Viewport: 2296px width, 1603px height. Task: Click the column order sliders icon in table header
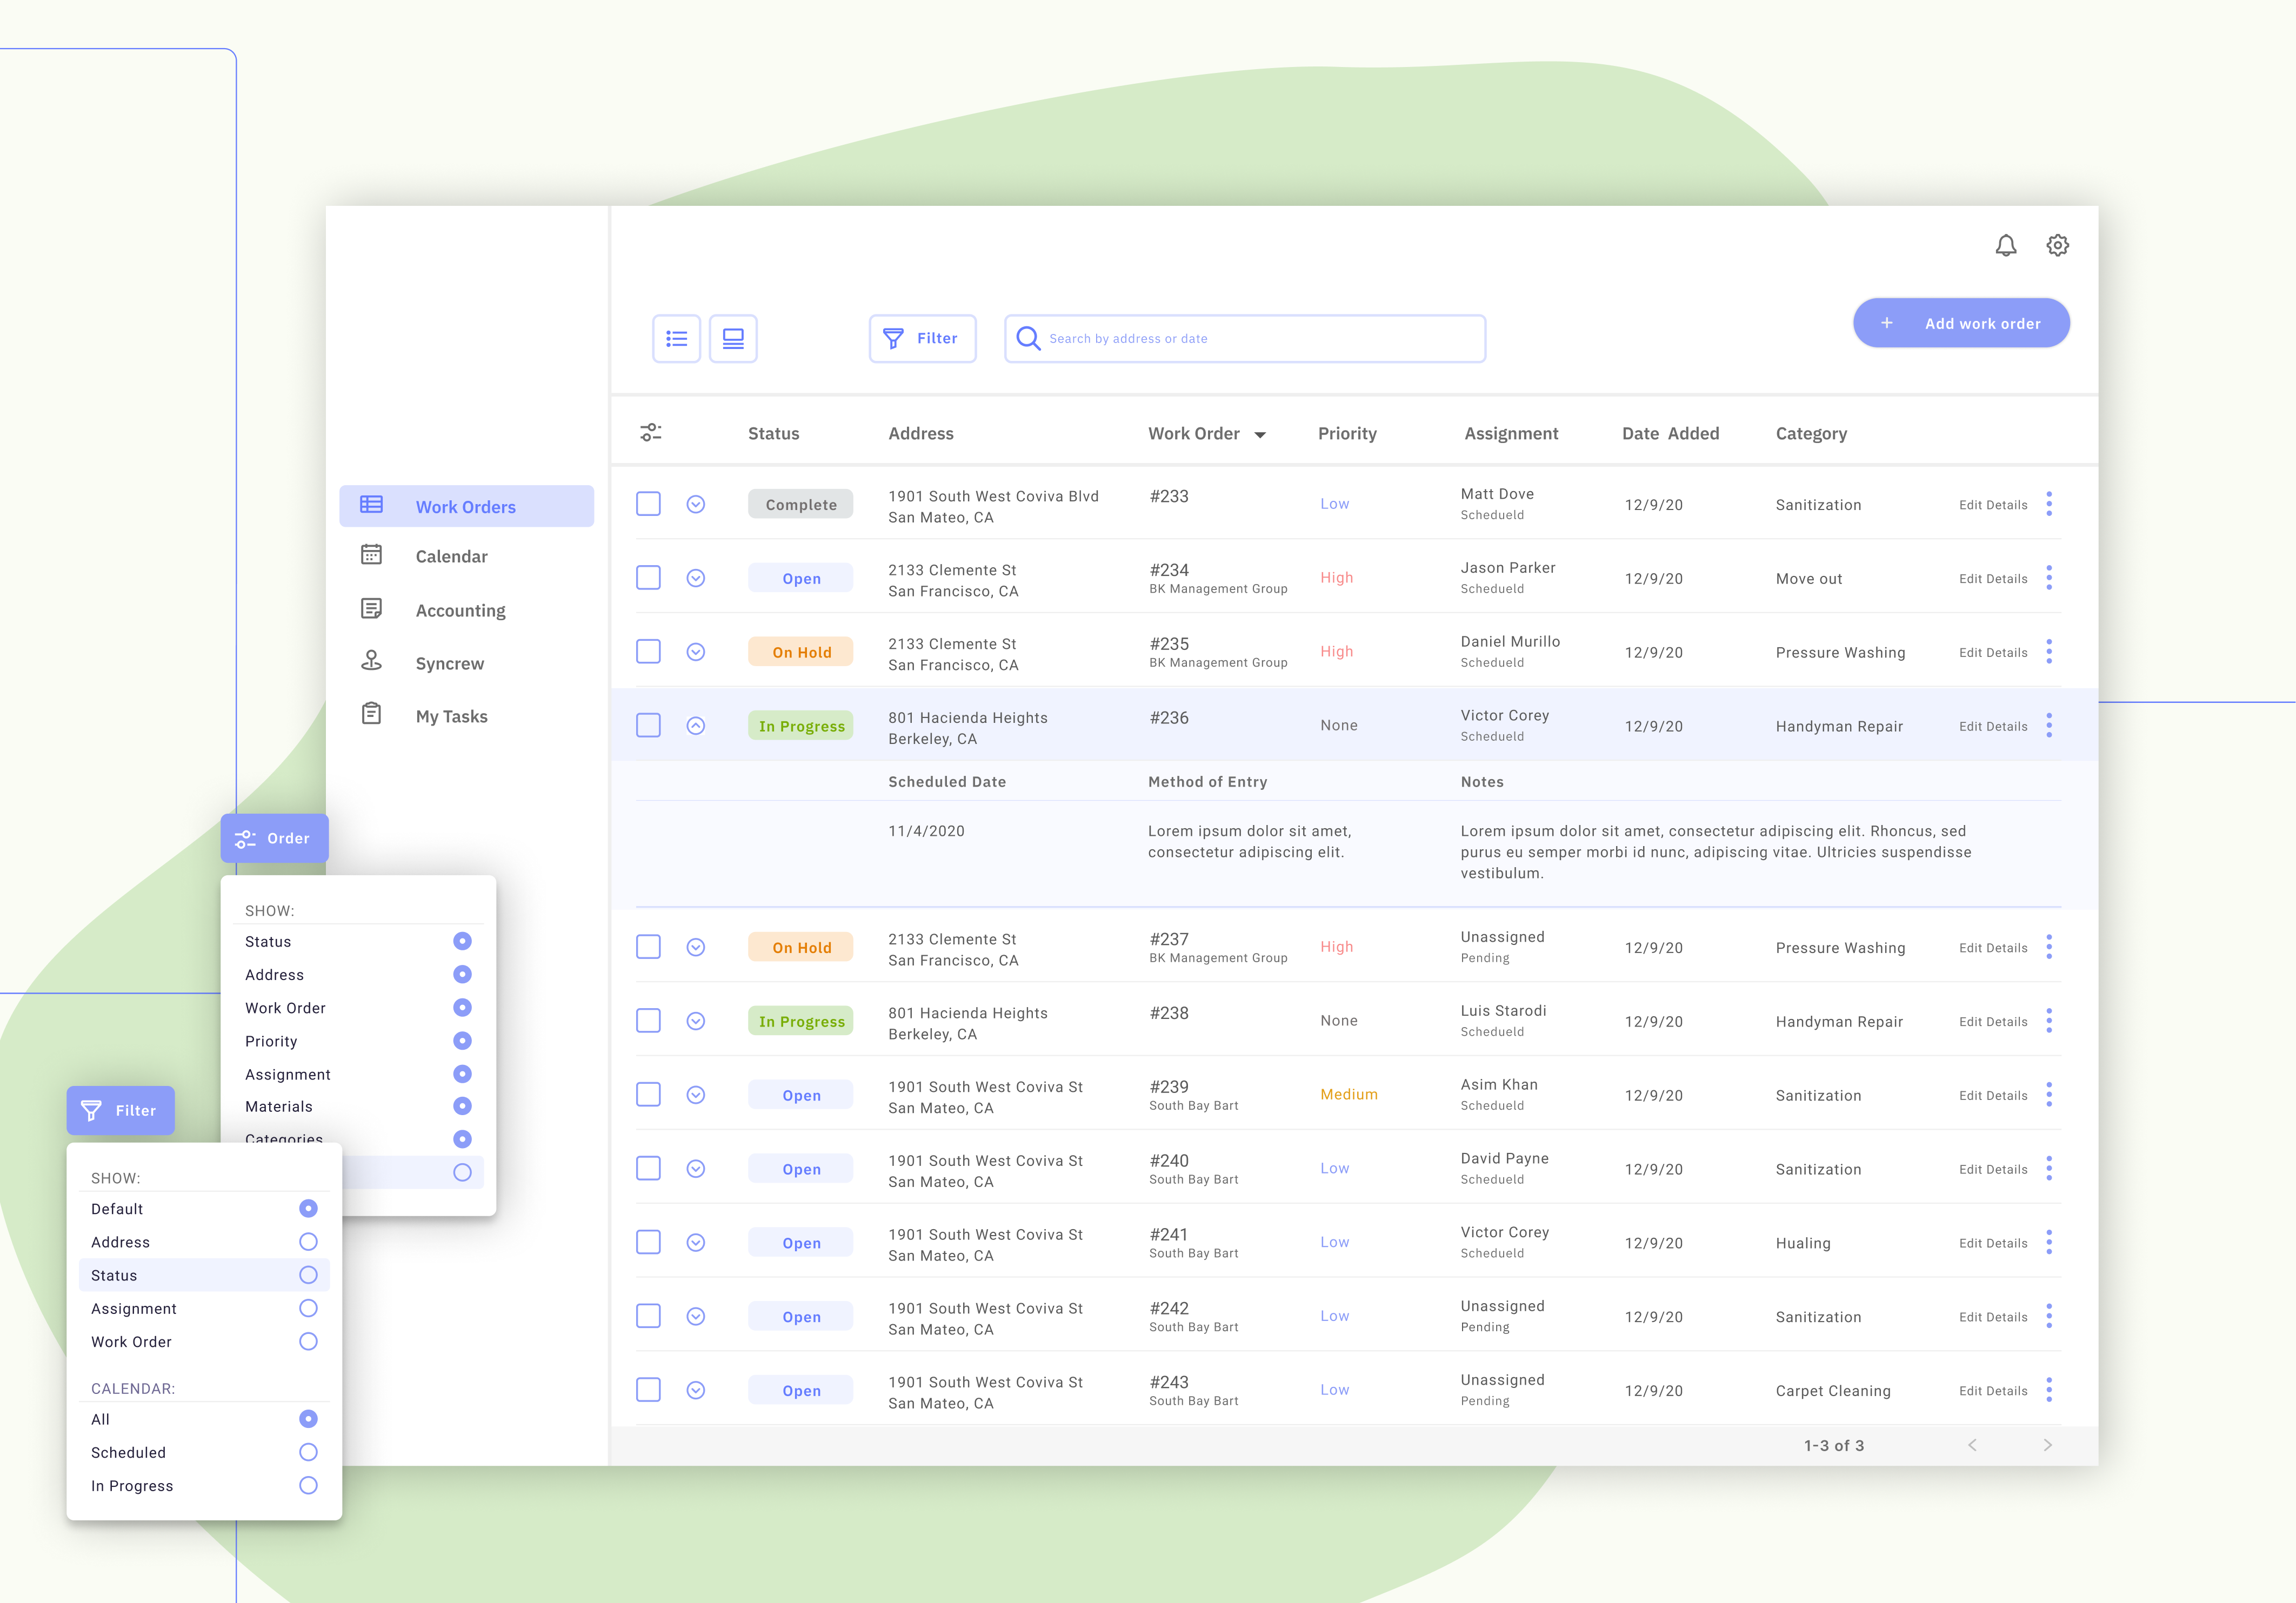(x=651, y=433)
